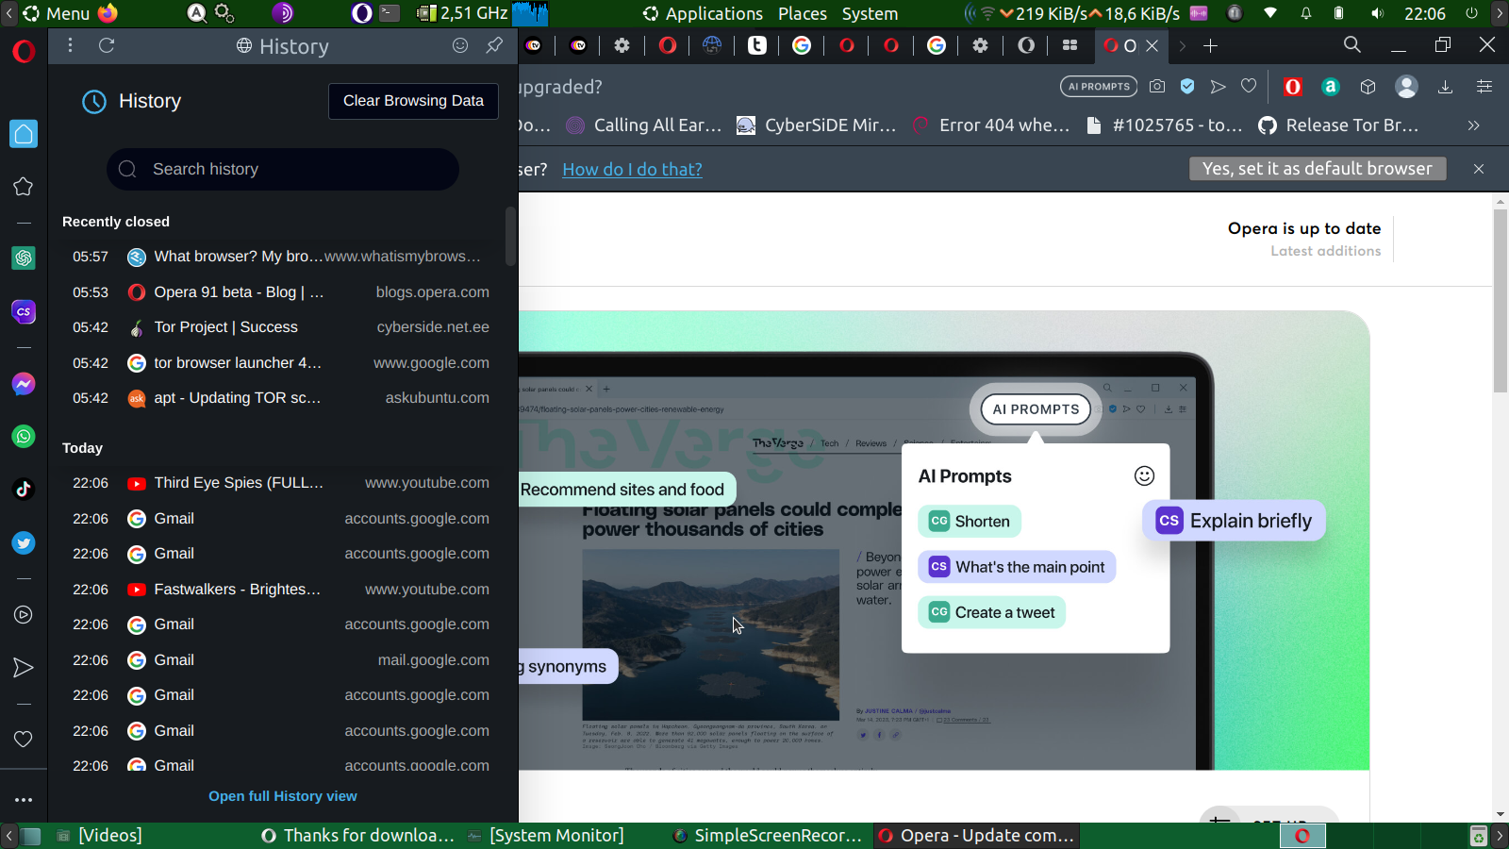This screenshot has height=849, width=1509.
Task: Send page to My Flow from address bar
Action: tap(1219, 87)
